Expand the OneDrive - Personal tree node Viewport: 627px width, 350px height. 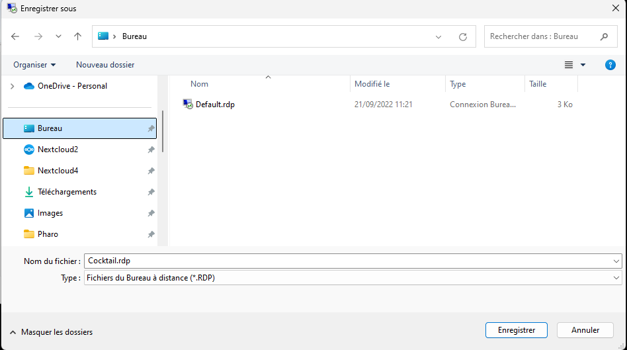tap(12, 86)
